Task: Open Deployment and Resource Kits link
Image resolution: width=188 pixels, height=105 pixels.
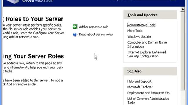Action: [x=148, y=93]
